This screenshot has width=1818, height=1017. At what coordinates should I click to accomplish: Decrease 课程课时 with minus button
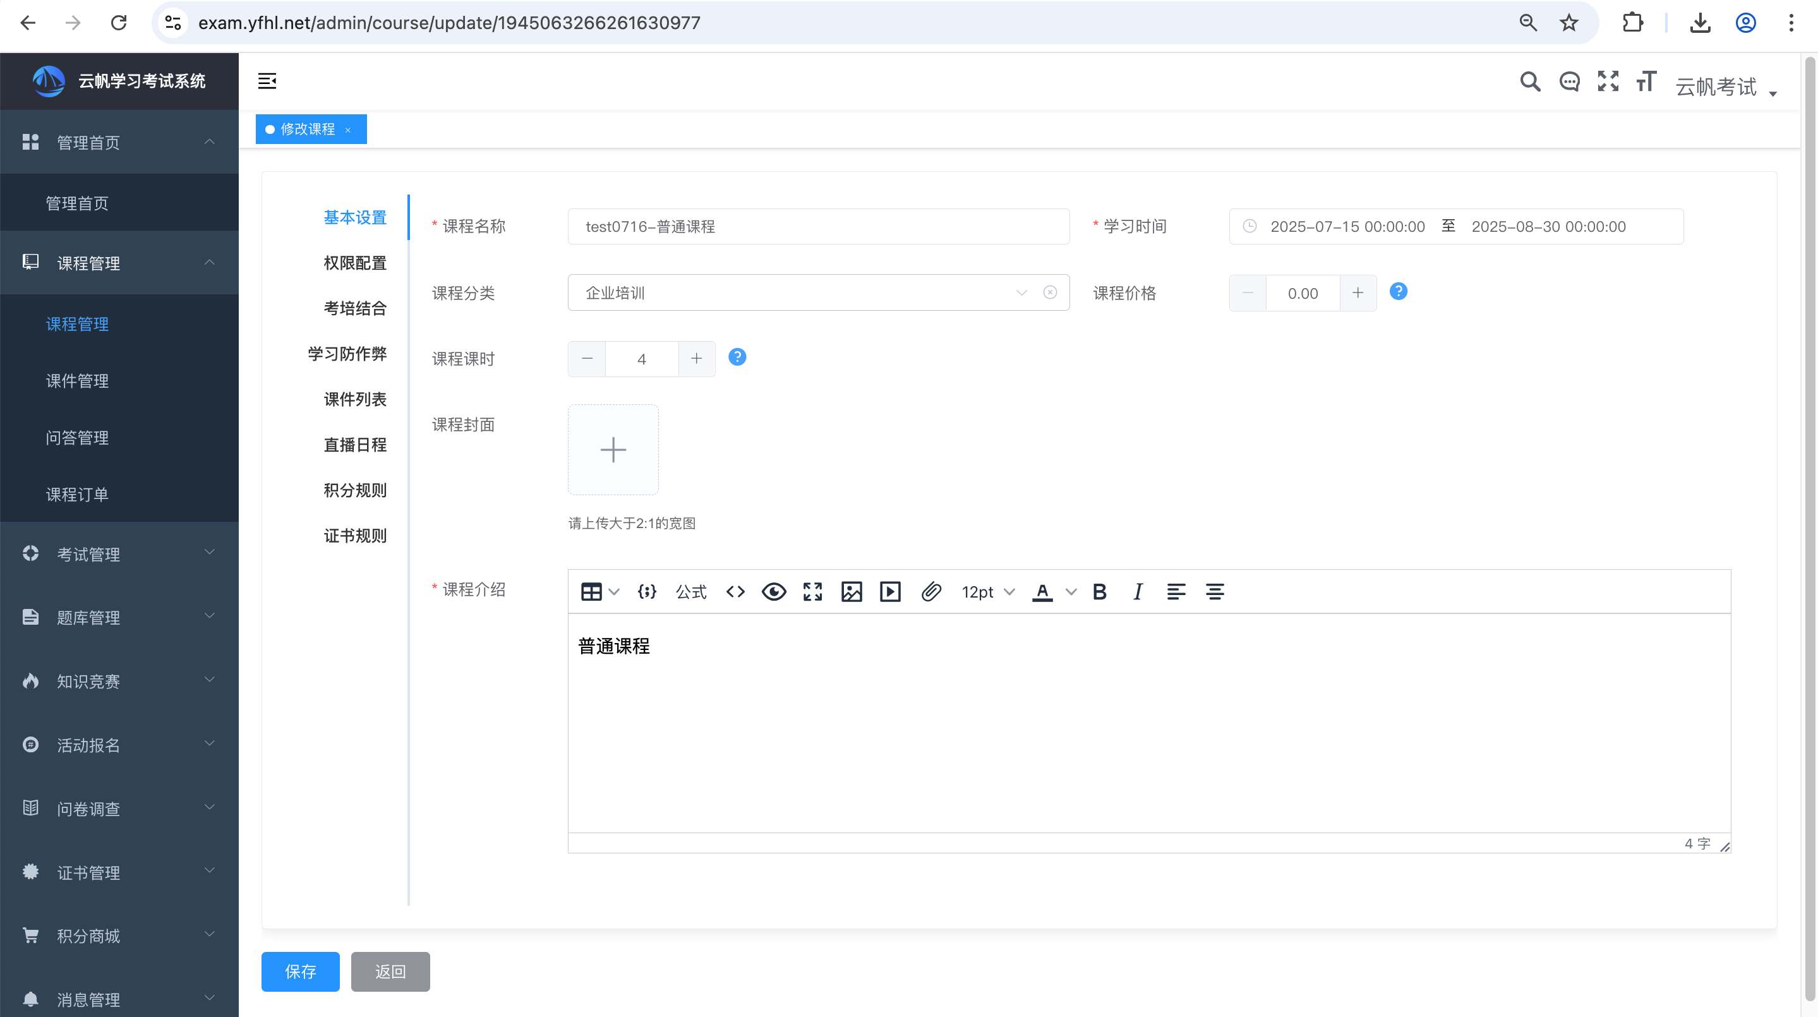pyautogui.click(x=587, y=359)
